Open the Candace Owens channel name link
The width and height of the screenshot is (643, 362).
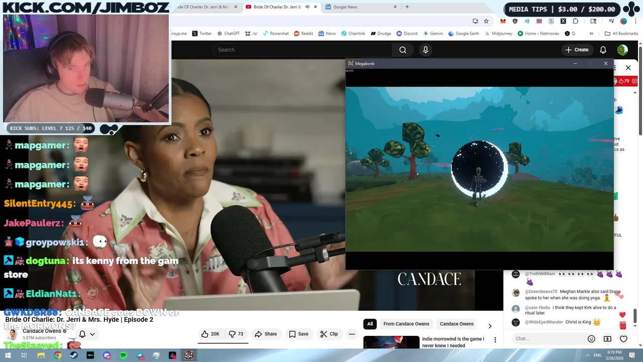point(42,331)
